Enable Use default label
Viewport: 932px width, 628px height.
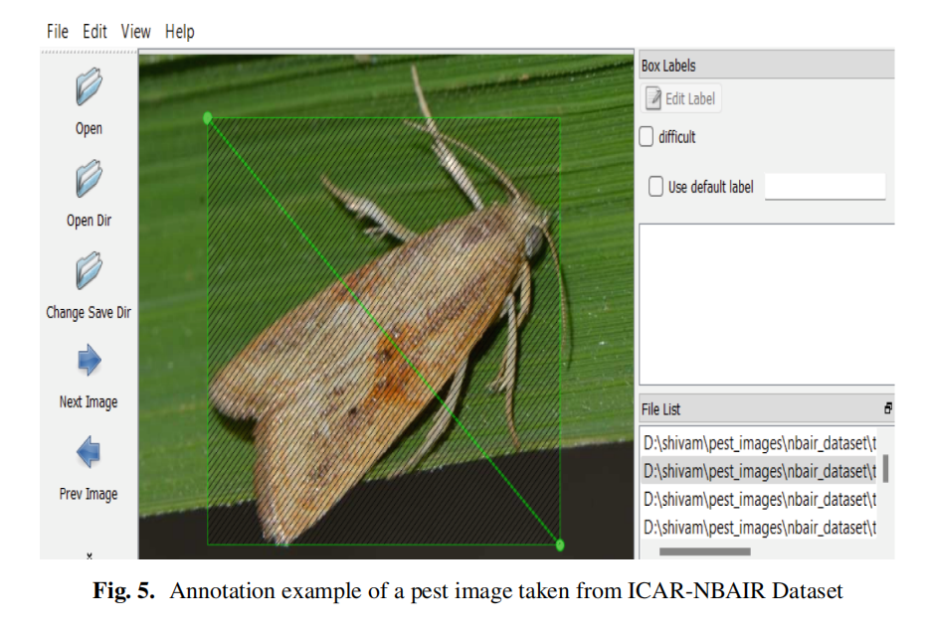click(x=654, y=187)
